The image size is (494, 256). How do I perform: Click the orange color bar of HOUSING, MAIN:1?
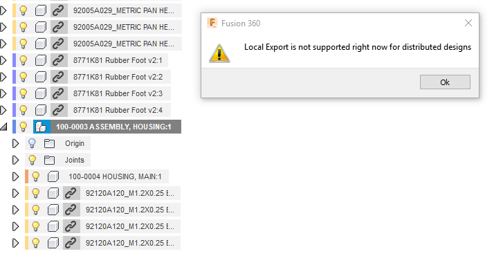coord(27,176)
